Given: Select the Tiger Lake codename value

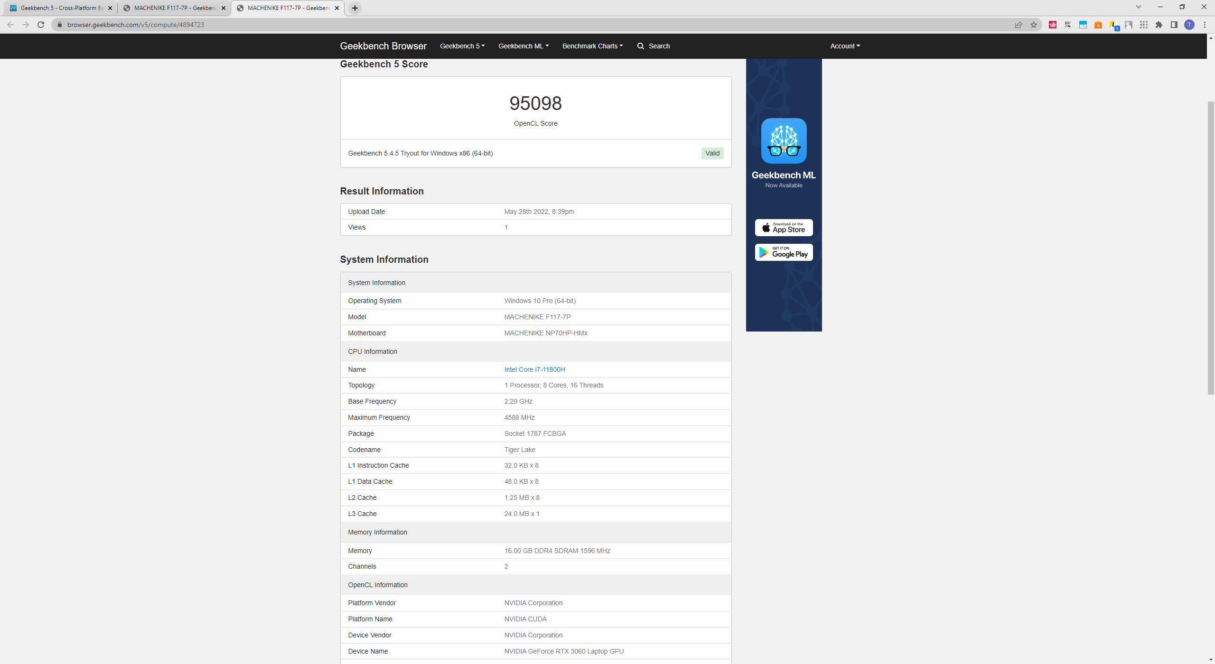Looking at the screenshot, I should point(520,450).
